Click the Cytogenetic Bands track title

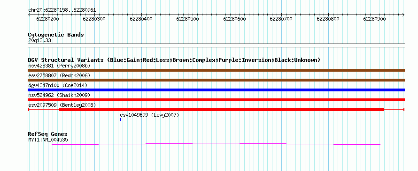[56, 35]
